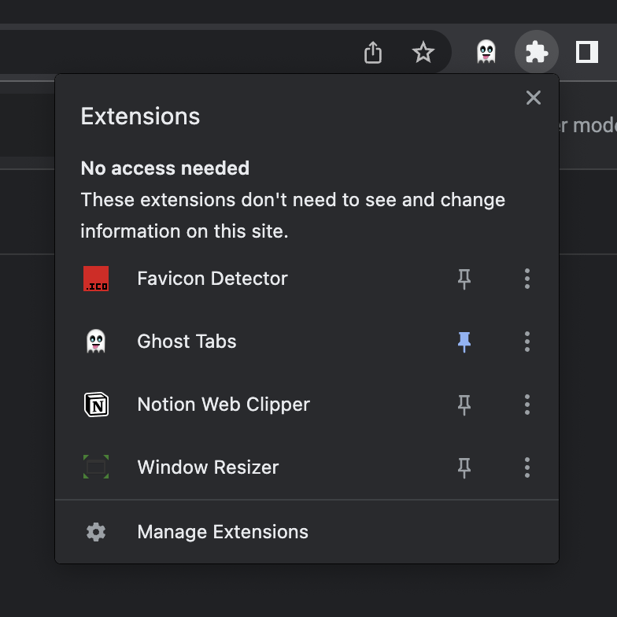Unpin Ghost Tabs from the toolbar
Image resolution: width=617 pixels, height=617 pixels.
tap(464, 342)
